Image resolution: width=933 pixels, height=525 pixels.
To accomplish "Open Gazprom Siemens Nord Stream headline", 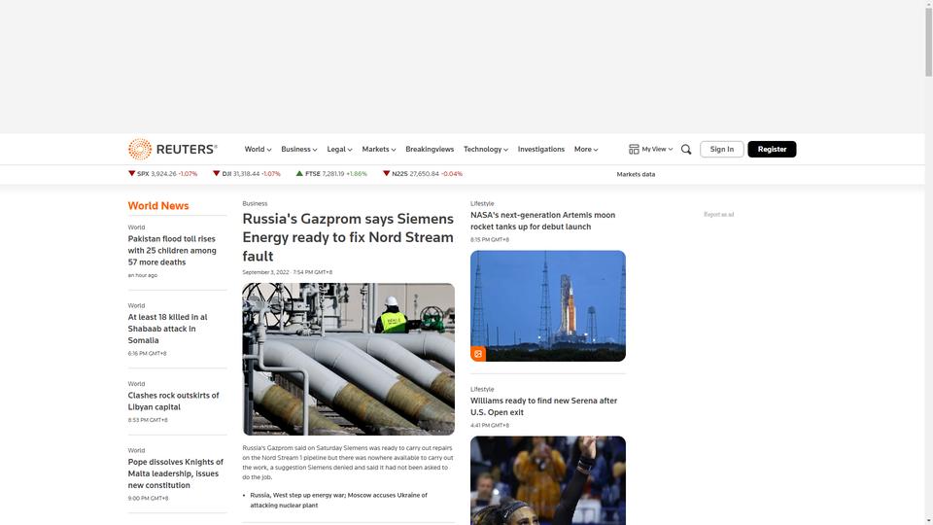I will (348, 237).
